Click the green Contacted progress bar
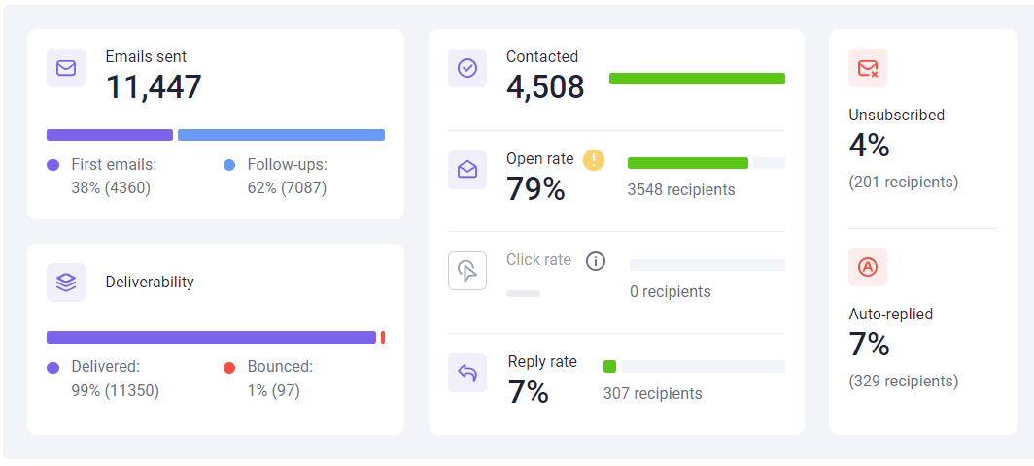1034x466 pixels. coord(697,79)
